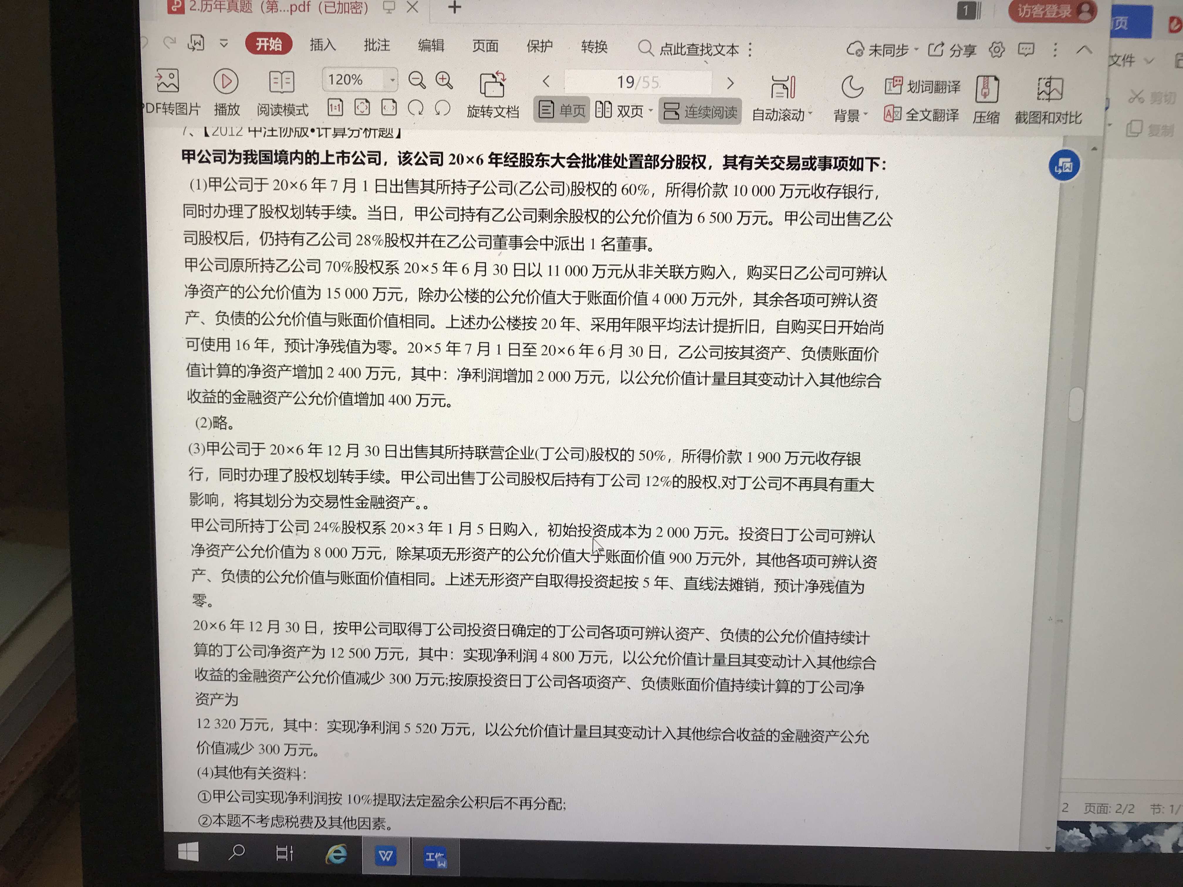The image size is (1183, 887).
Task: Click 旋转文档 rotate document icon
Action: click(x=493, y=86)
